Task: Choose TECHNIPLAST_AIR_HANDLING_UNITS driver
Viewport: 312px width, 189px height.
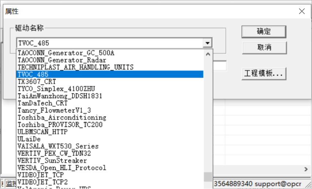Action: click(110, 67)
